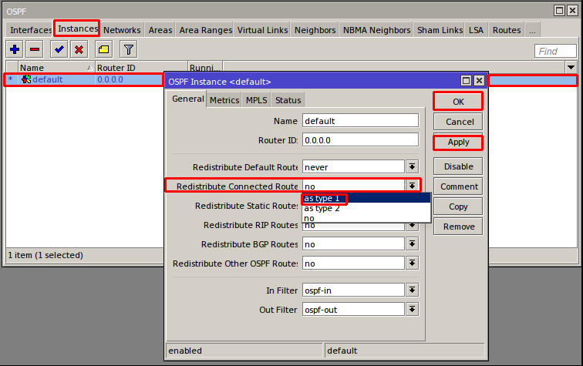Open the Routes tab
Screen dimensions: 583x366
coord(507,30)
